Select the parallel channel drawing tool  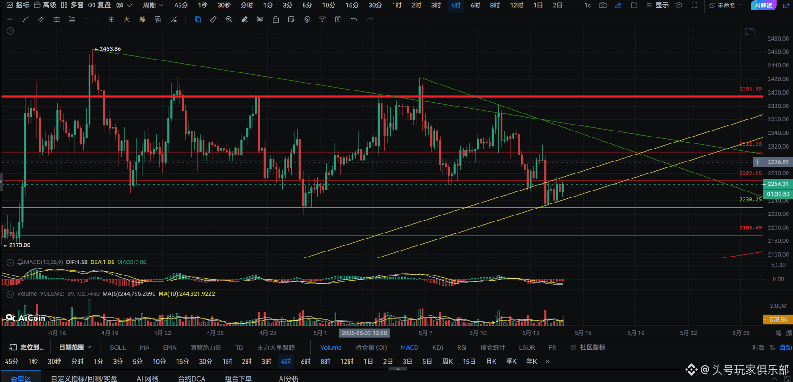[41, 19]
